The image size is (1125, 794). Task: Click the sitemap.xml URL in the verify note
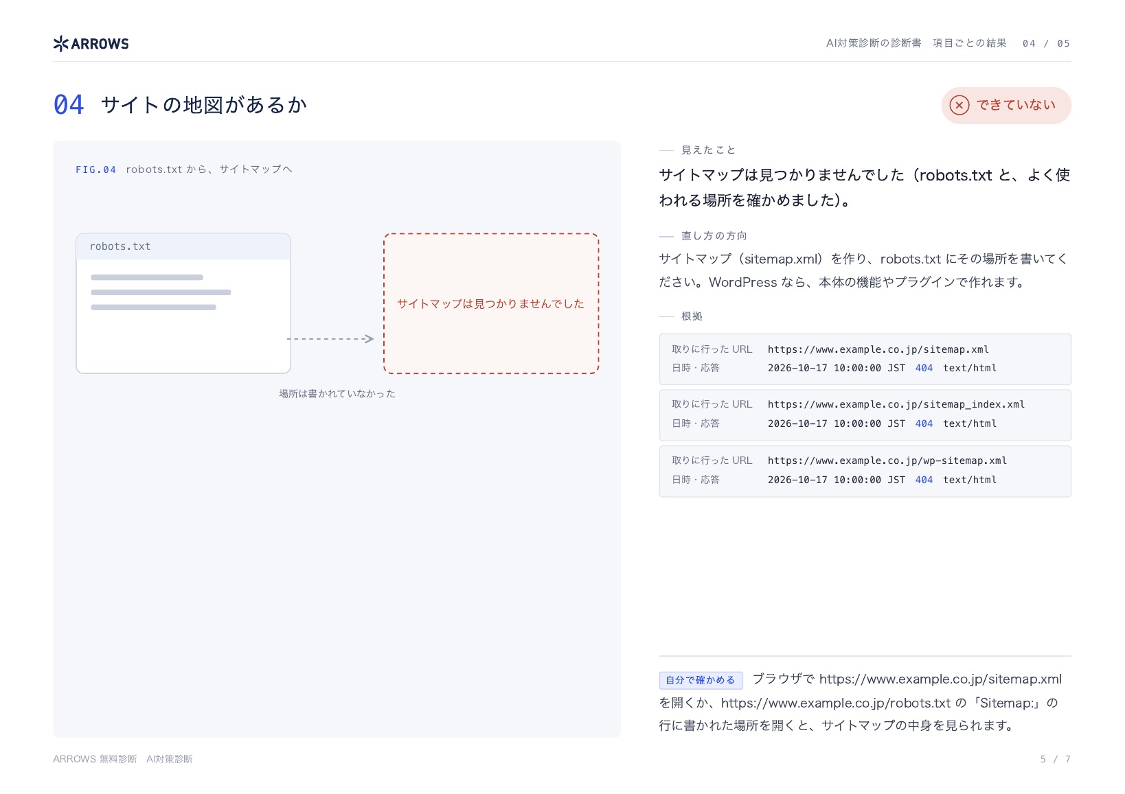tap(940, 679)
